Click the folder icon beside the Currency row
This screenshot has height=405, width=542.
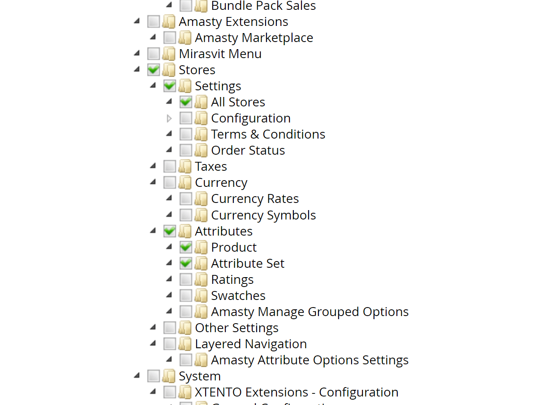click(185, 182)
